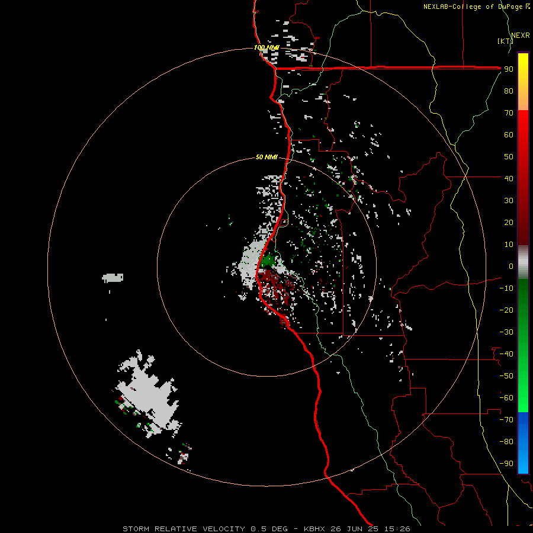Click the 10 value on velocity scale
This screenshot has width=533, height=533.
[509, 245]
